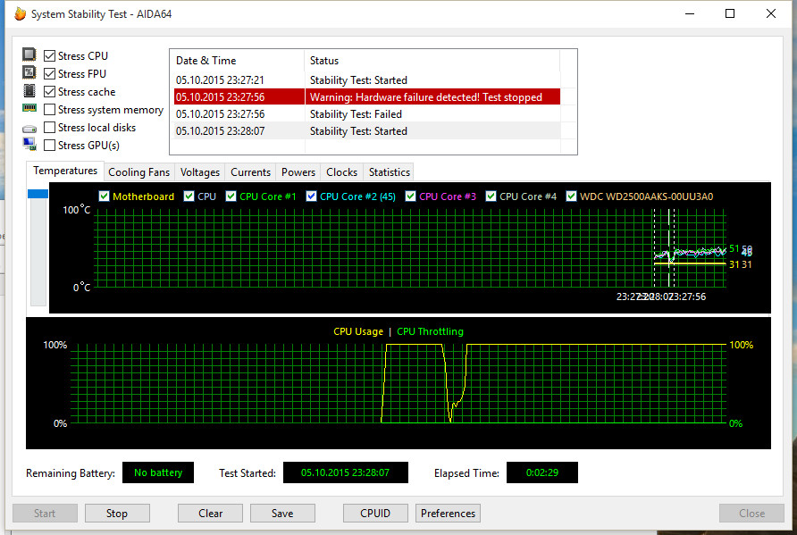The image size is (797, 535).
Task: Select the 23:28:07 Stability Test: Started entry
Action: click(x=367, y=130)
